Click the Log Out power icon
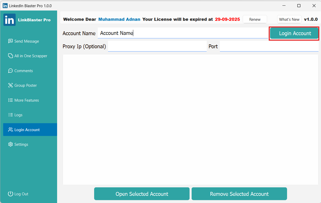321x203 pixels. click(x=10, y=194)
